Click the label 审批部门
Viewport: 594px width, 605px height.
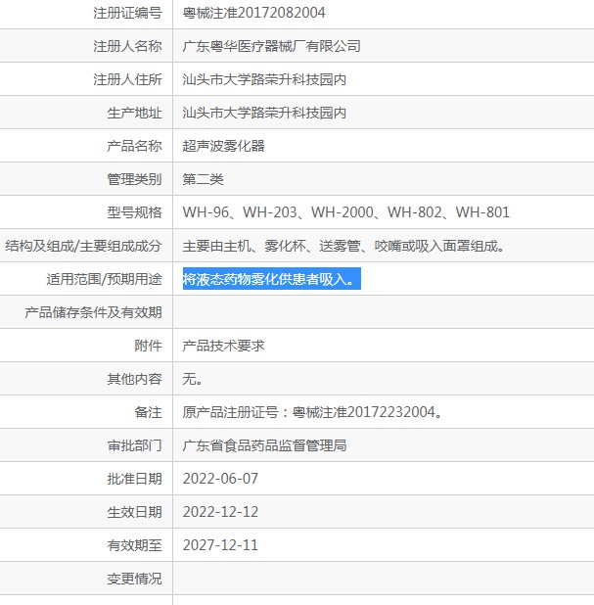click(134, 445)
